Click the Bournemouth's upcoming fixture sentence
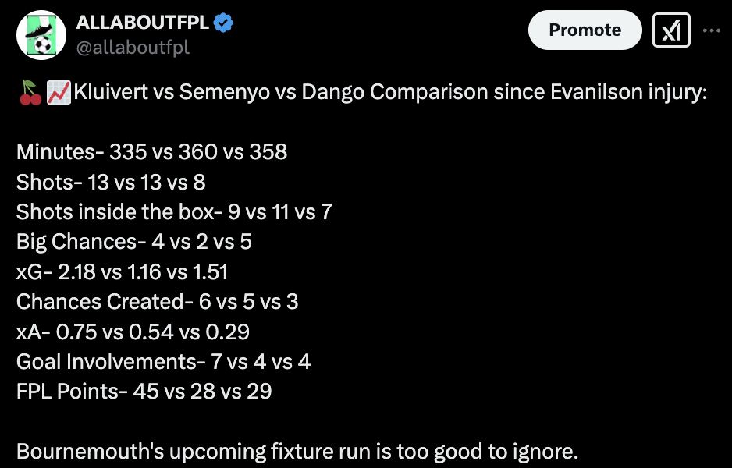This screenshot has width=732, height=468. 297,451
